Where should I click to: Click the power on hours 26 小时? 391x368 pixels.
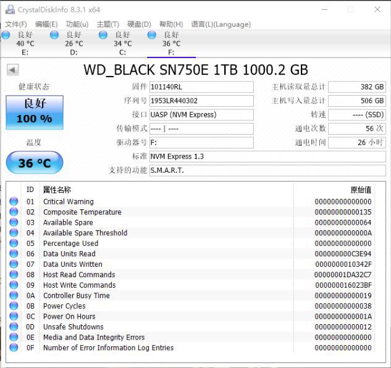coord(357,143)
